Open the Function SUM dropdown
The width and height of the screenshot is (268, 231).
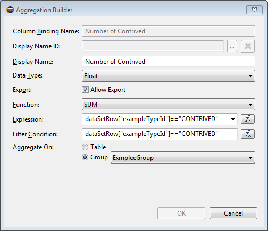(169, 105)
